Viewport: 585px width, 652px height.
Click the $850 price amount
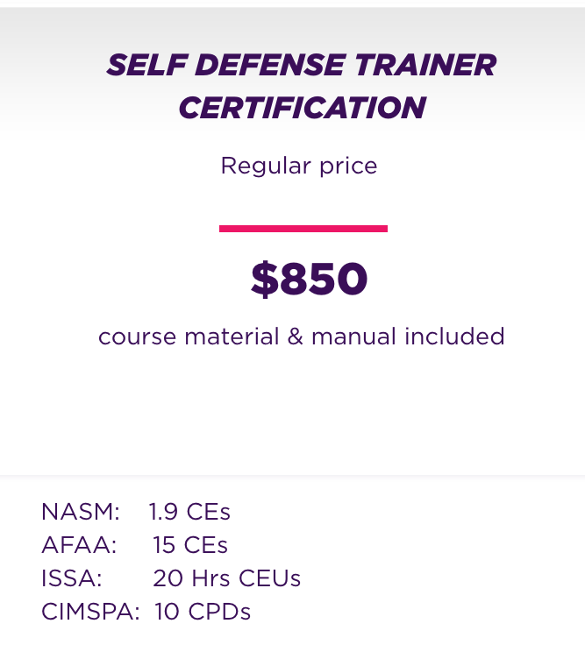tap(309, 279)
